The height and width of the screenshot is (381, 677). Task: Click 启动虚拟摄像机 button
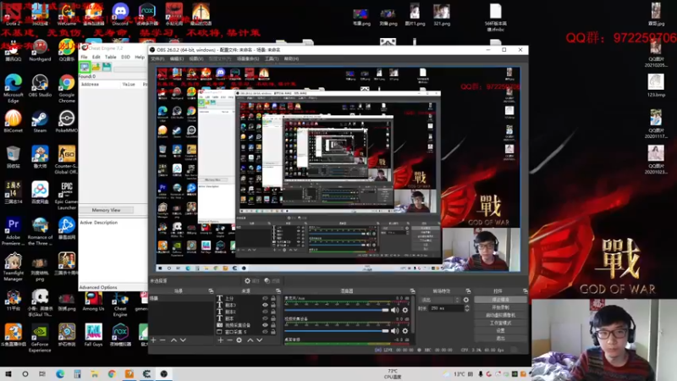(x=500, y=315)
